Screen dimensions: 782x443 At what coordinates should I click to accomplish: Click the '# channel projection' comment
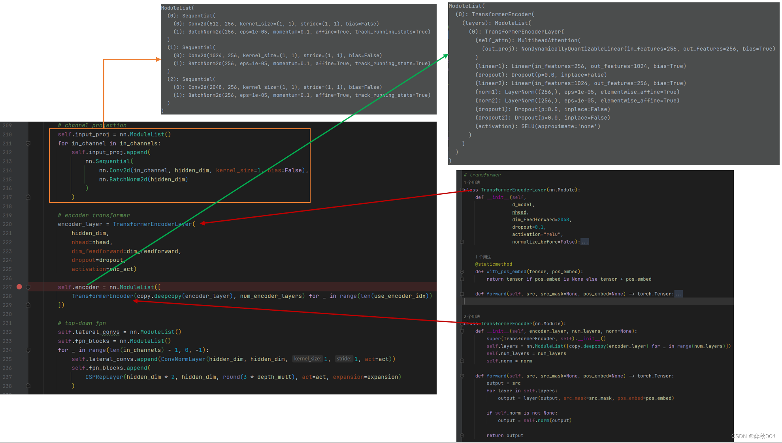[92, 126]
